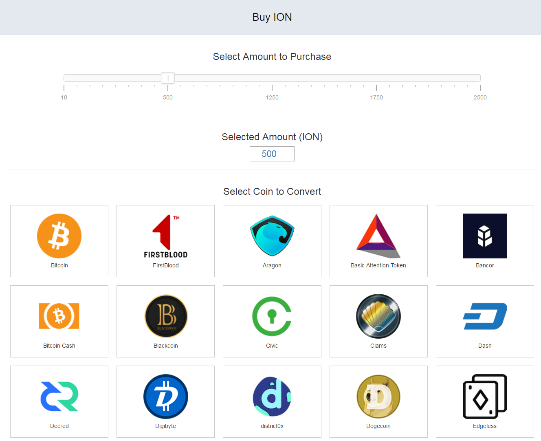
Task: Click the Bitcoin Cash label text
Action: [x=59, y=346]
